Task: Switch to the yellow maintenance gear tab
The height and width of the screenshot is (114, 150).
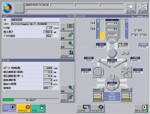Action: click(x=24, y=108)
